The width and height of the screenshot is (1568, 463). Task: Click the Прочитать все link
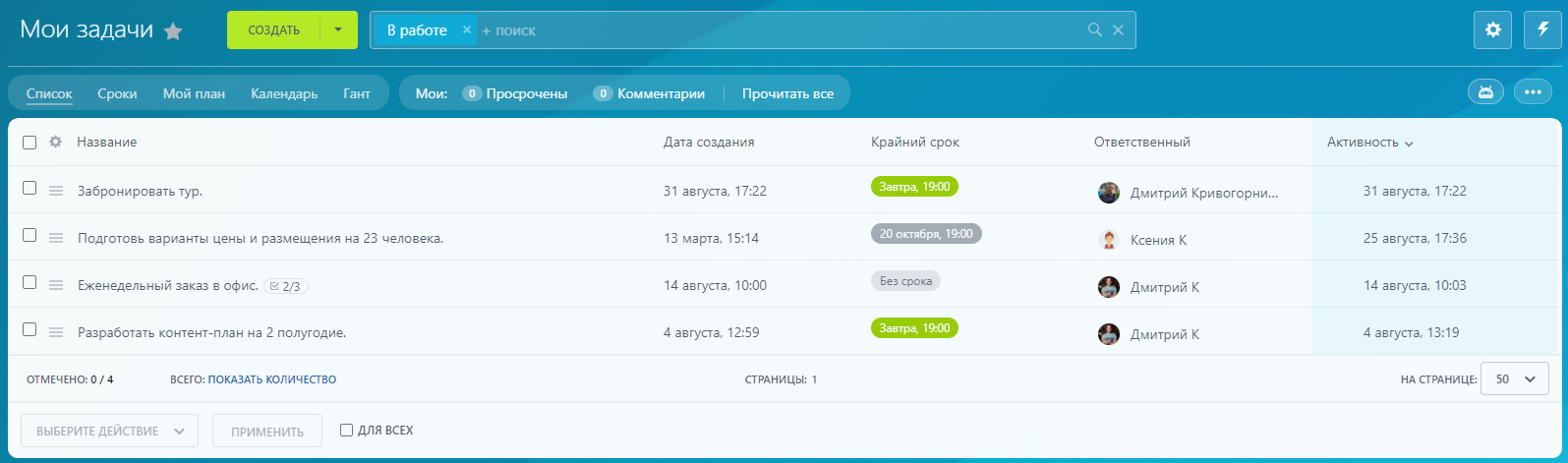[x=787, y=94]
